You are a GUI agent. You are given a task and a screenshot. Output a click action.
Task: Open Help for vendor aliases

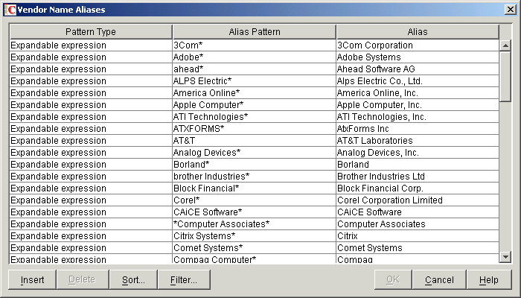click(x=489, y=280)
